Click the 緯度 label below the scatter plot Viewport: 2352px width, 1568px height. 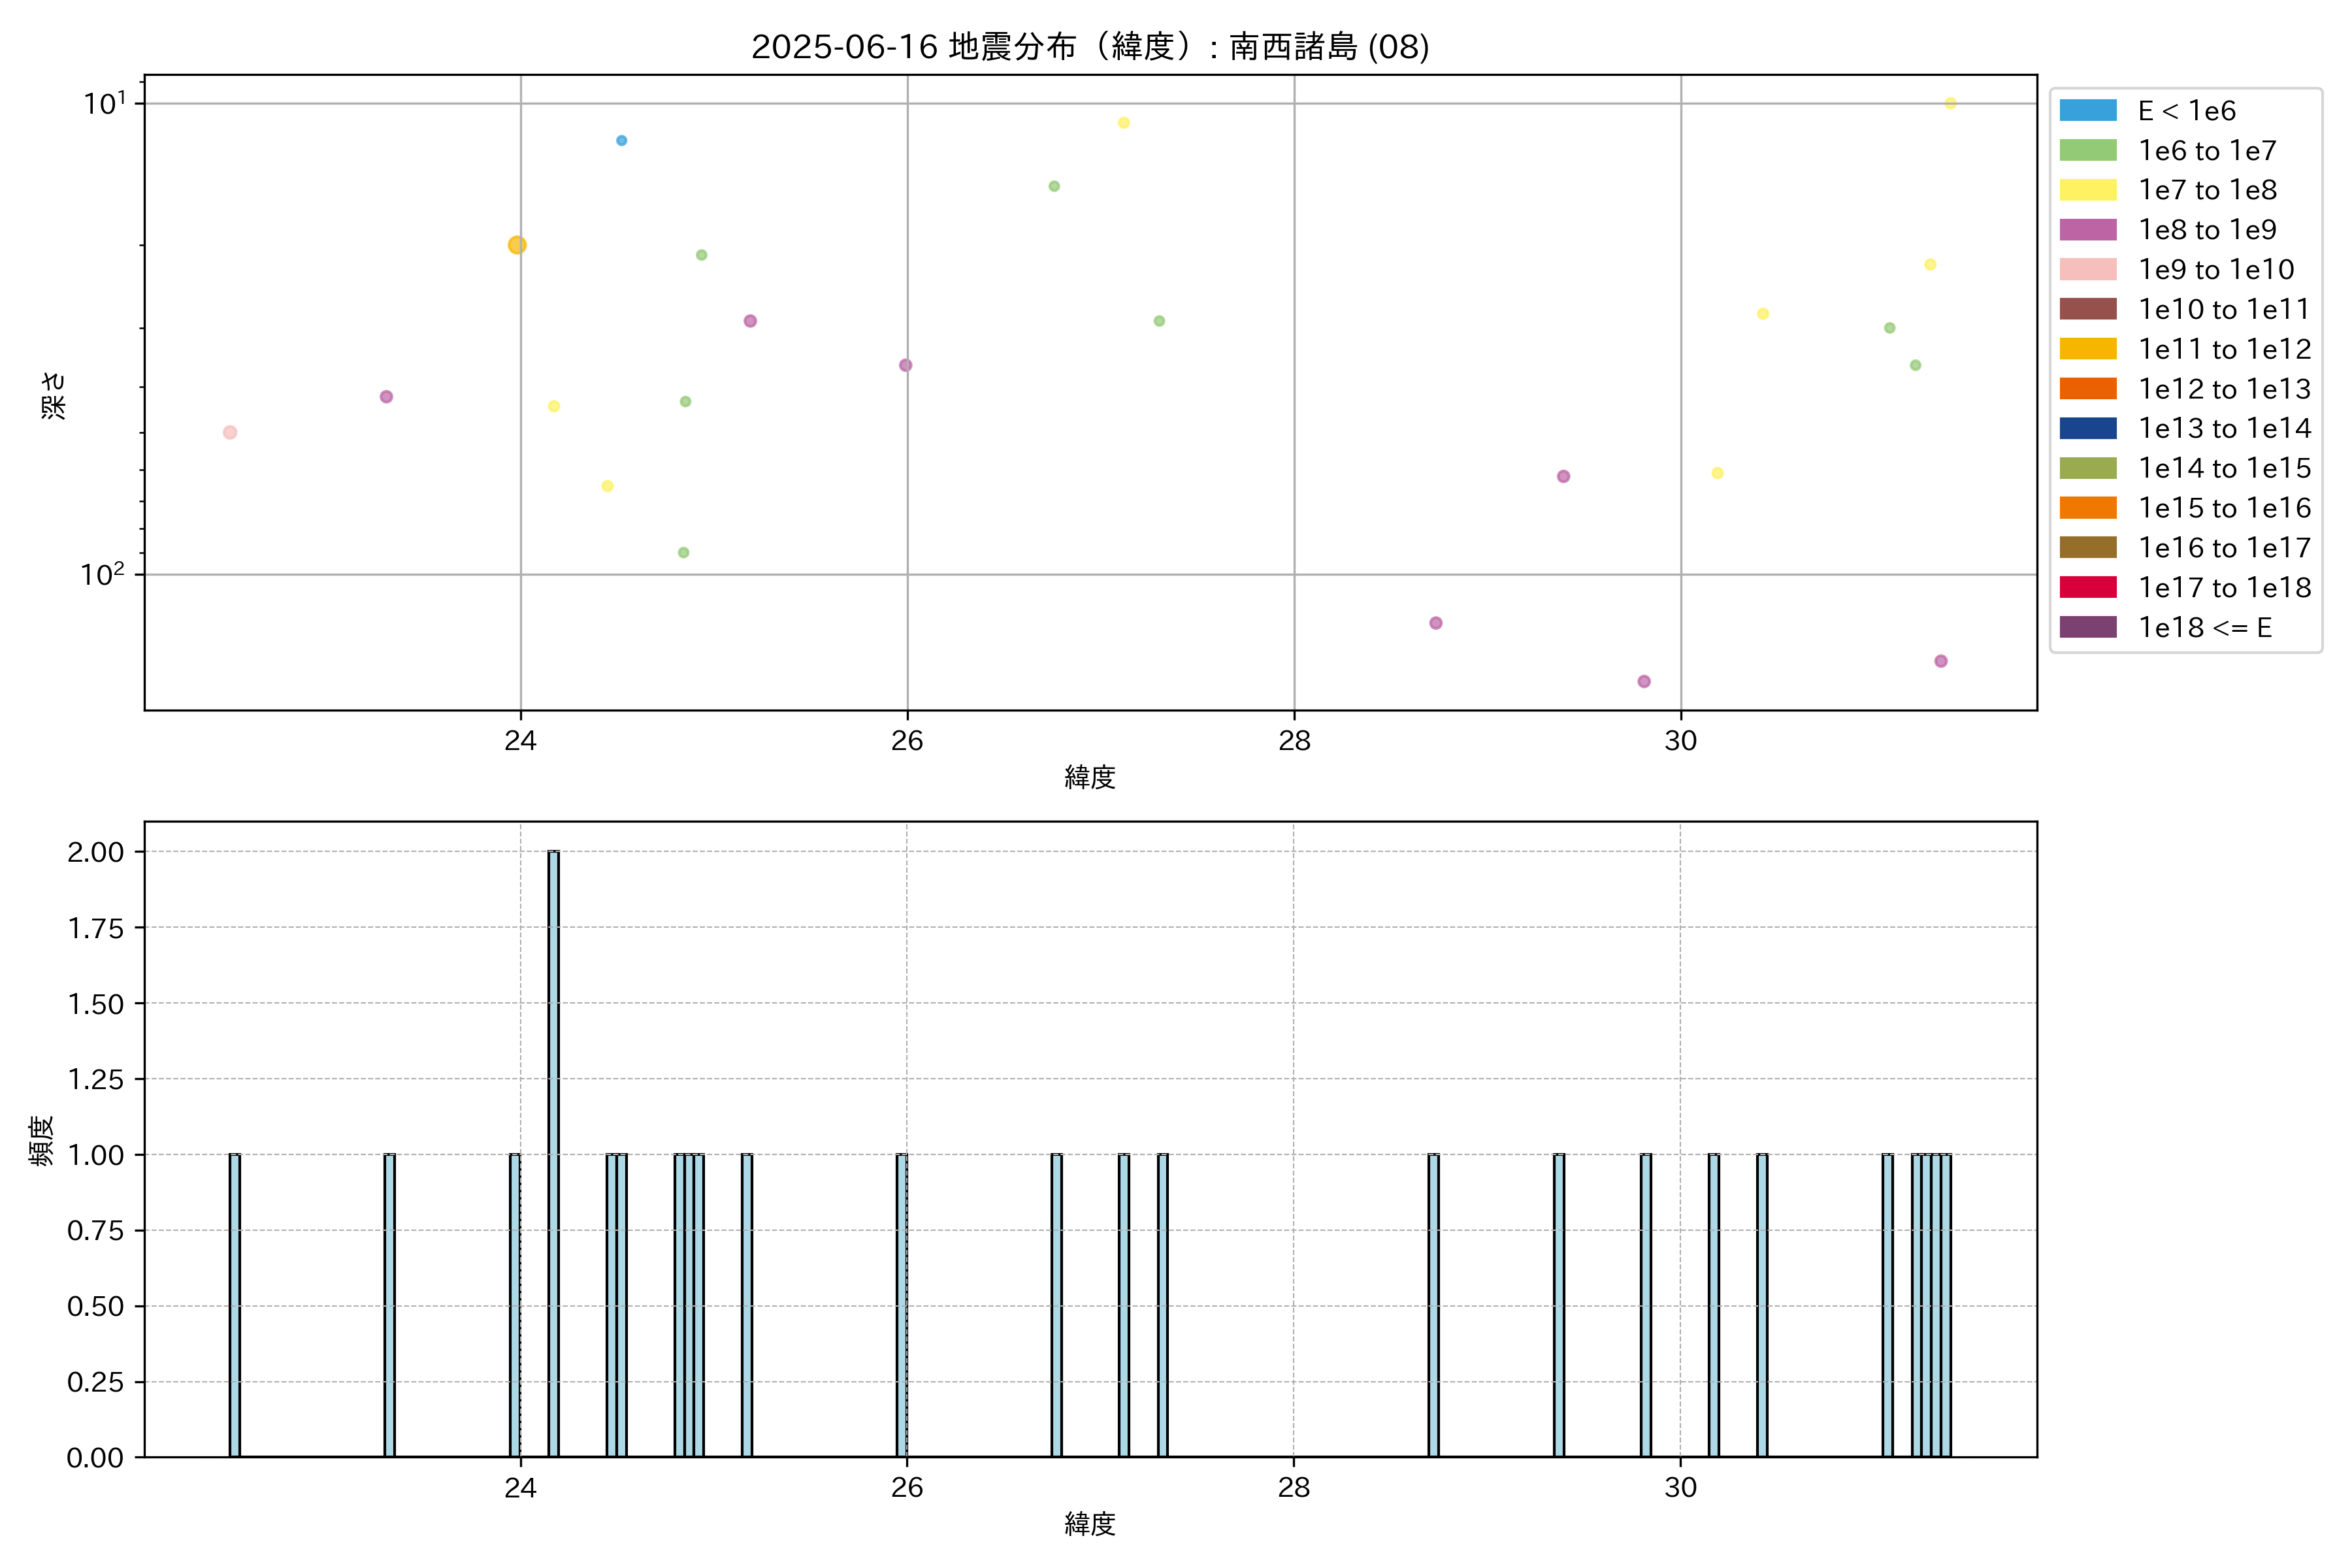(x=1089, y=777)
